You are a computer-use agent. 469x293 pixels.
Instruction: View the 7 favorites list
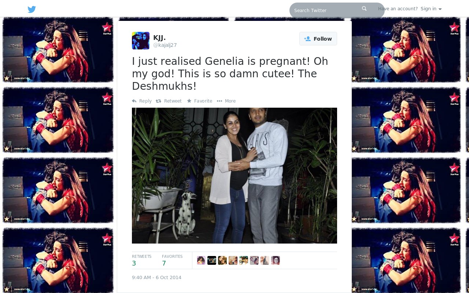click(x=172, y=260)
